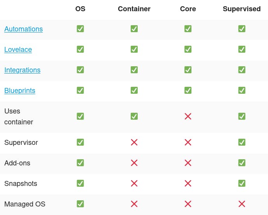Screen dimensions: 268x215
Task: Open the Lovelace link
Action: click(18, 50)
